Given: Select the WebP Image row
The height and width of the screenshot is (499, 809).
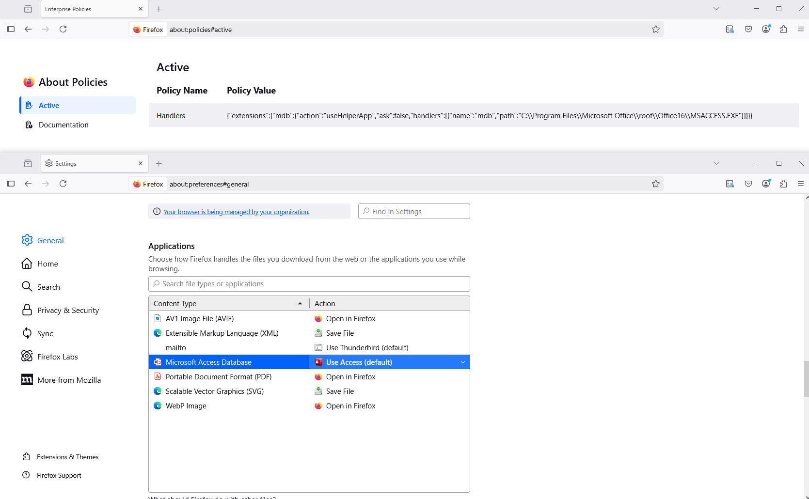Looking at the screenshot, I should pos(309,405).
